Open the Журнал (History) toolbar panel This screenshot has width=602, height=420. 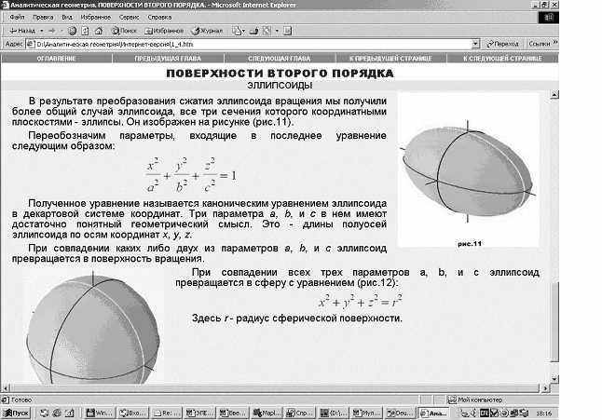(208, 30)
